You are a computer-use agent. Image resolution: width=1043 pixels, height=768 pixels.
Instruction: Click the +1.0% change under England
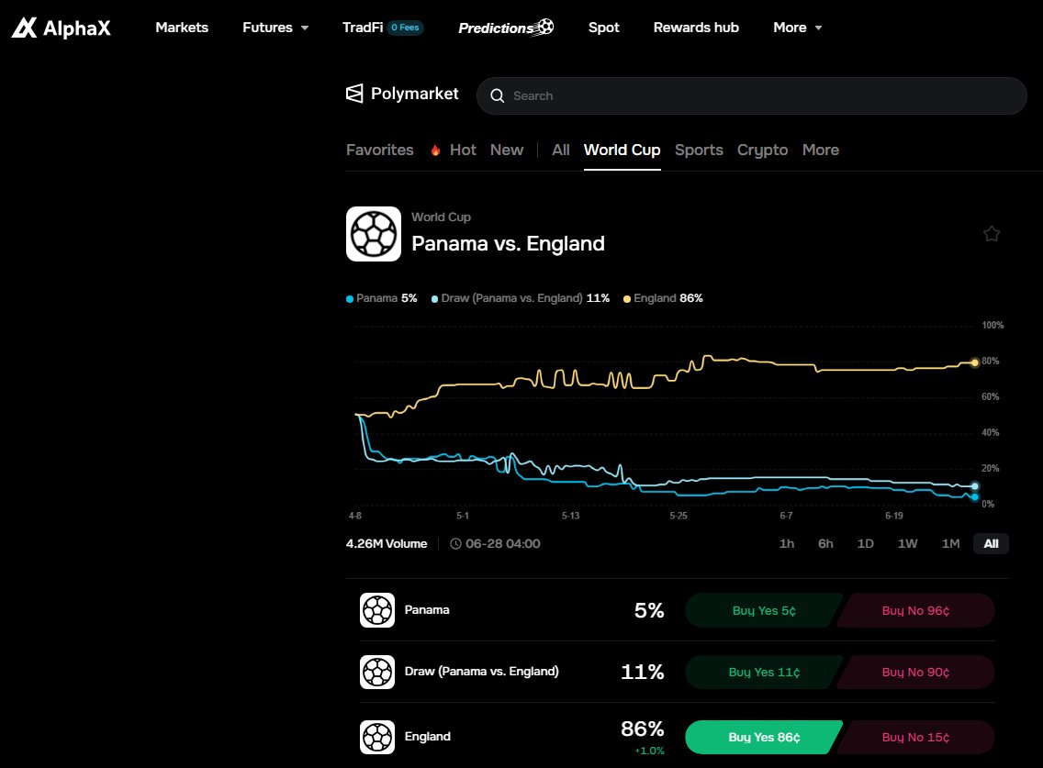click(x=649, y=751)
